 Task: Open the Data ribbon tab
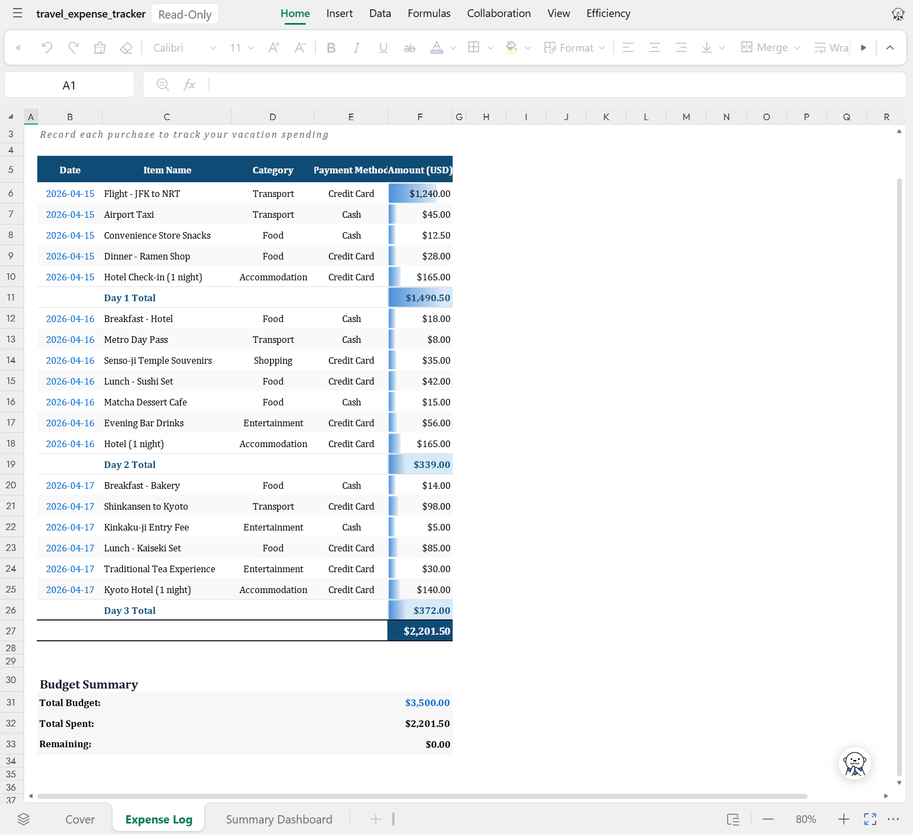380,14
